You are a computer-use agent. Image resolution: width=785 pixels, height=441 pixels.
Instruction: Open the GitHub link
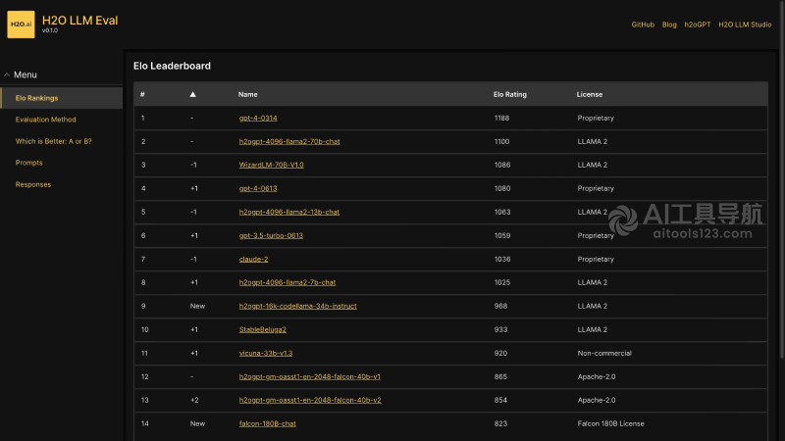coord(643,24)
